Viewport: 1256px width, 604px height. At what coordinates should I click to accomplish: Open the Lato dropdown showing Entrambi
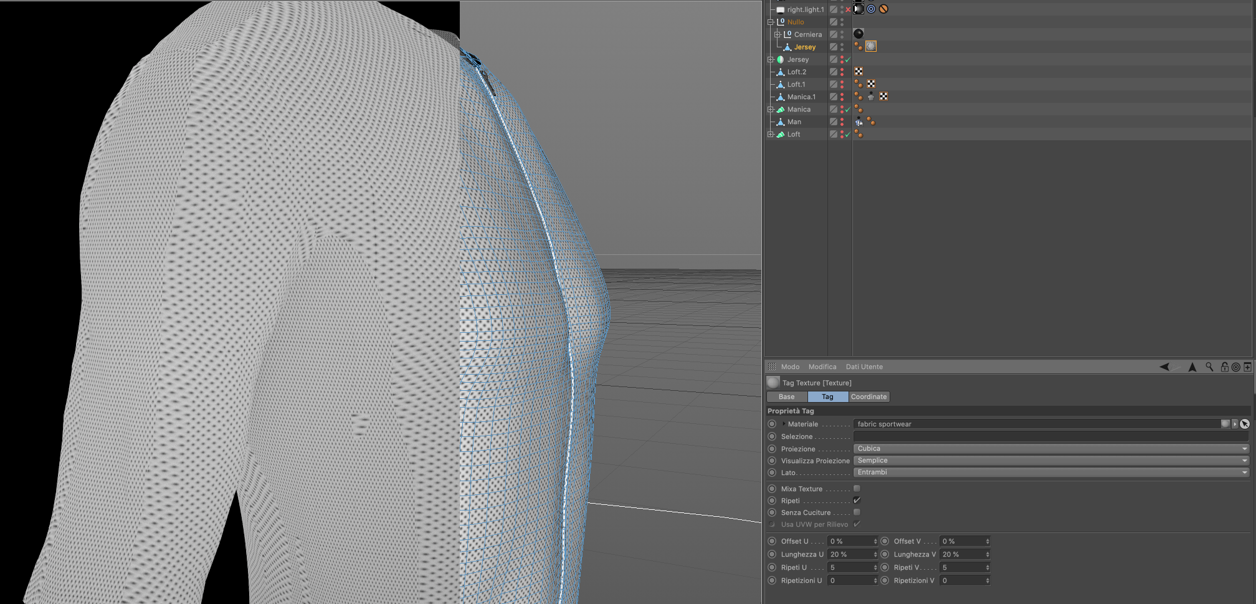[x=1052, y=472]
